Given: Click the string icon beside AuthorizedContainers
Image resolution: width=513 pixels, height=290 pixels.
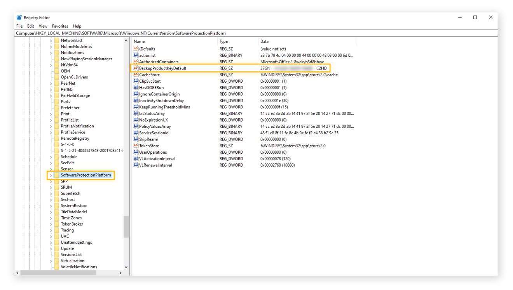Looking at the screenshot, I should (x=135, y=61).
